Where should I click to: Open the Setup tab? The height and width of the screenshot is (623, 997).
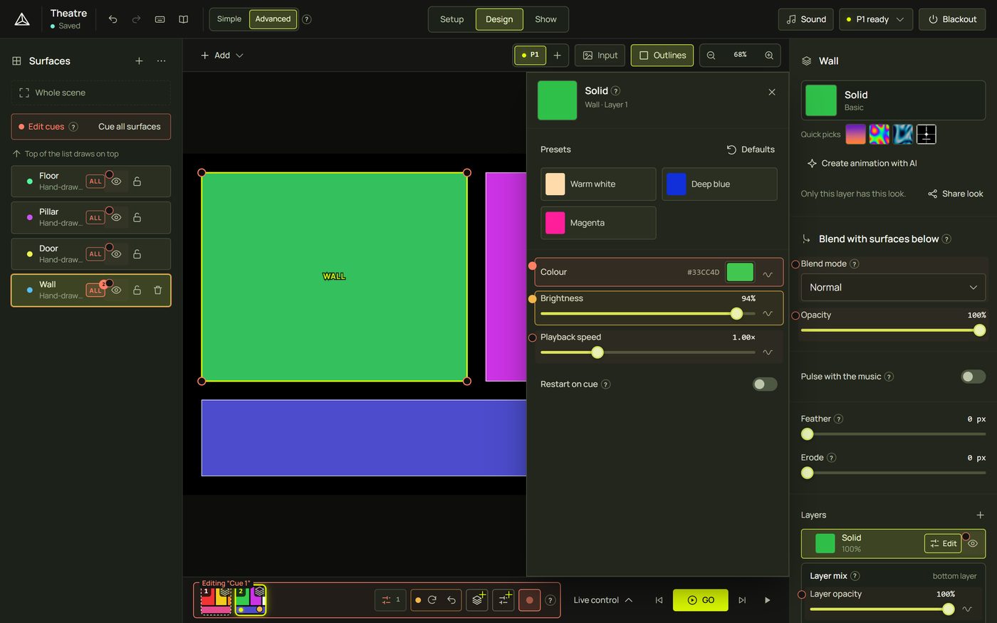(451, 19)
